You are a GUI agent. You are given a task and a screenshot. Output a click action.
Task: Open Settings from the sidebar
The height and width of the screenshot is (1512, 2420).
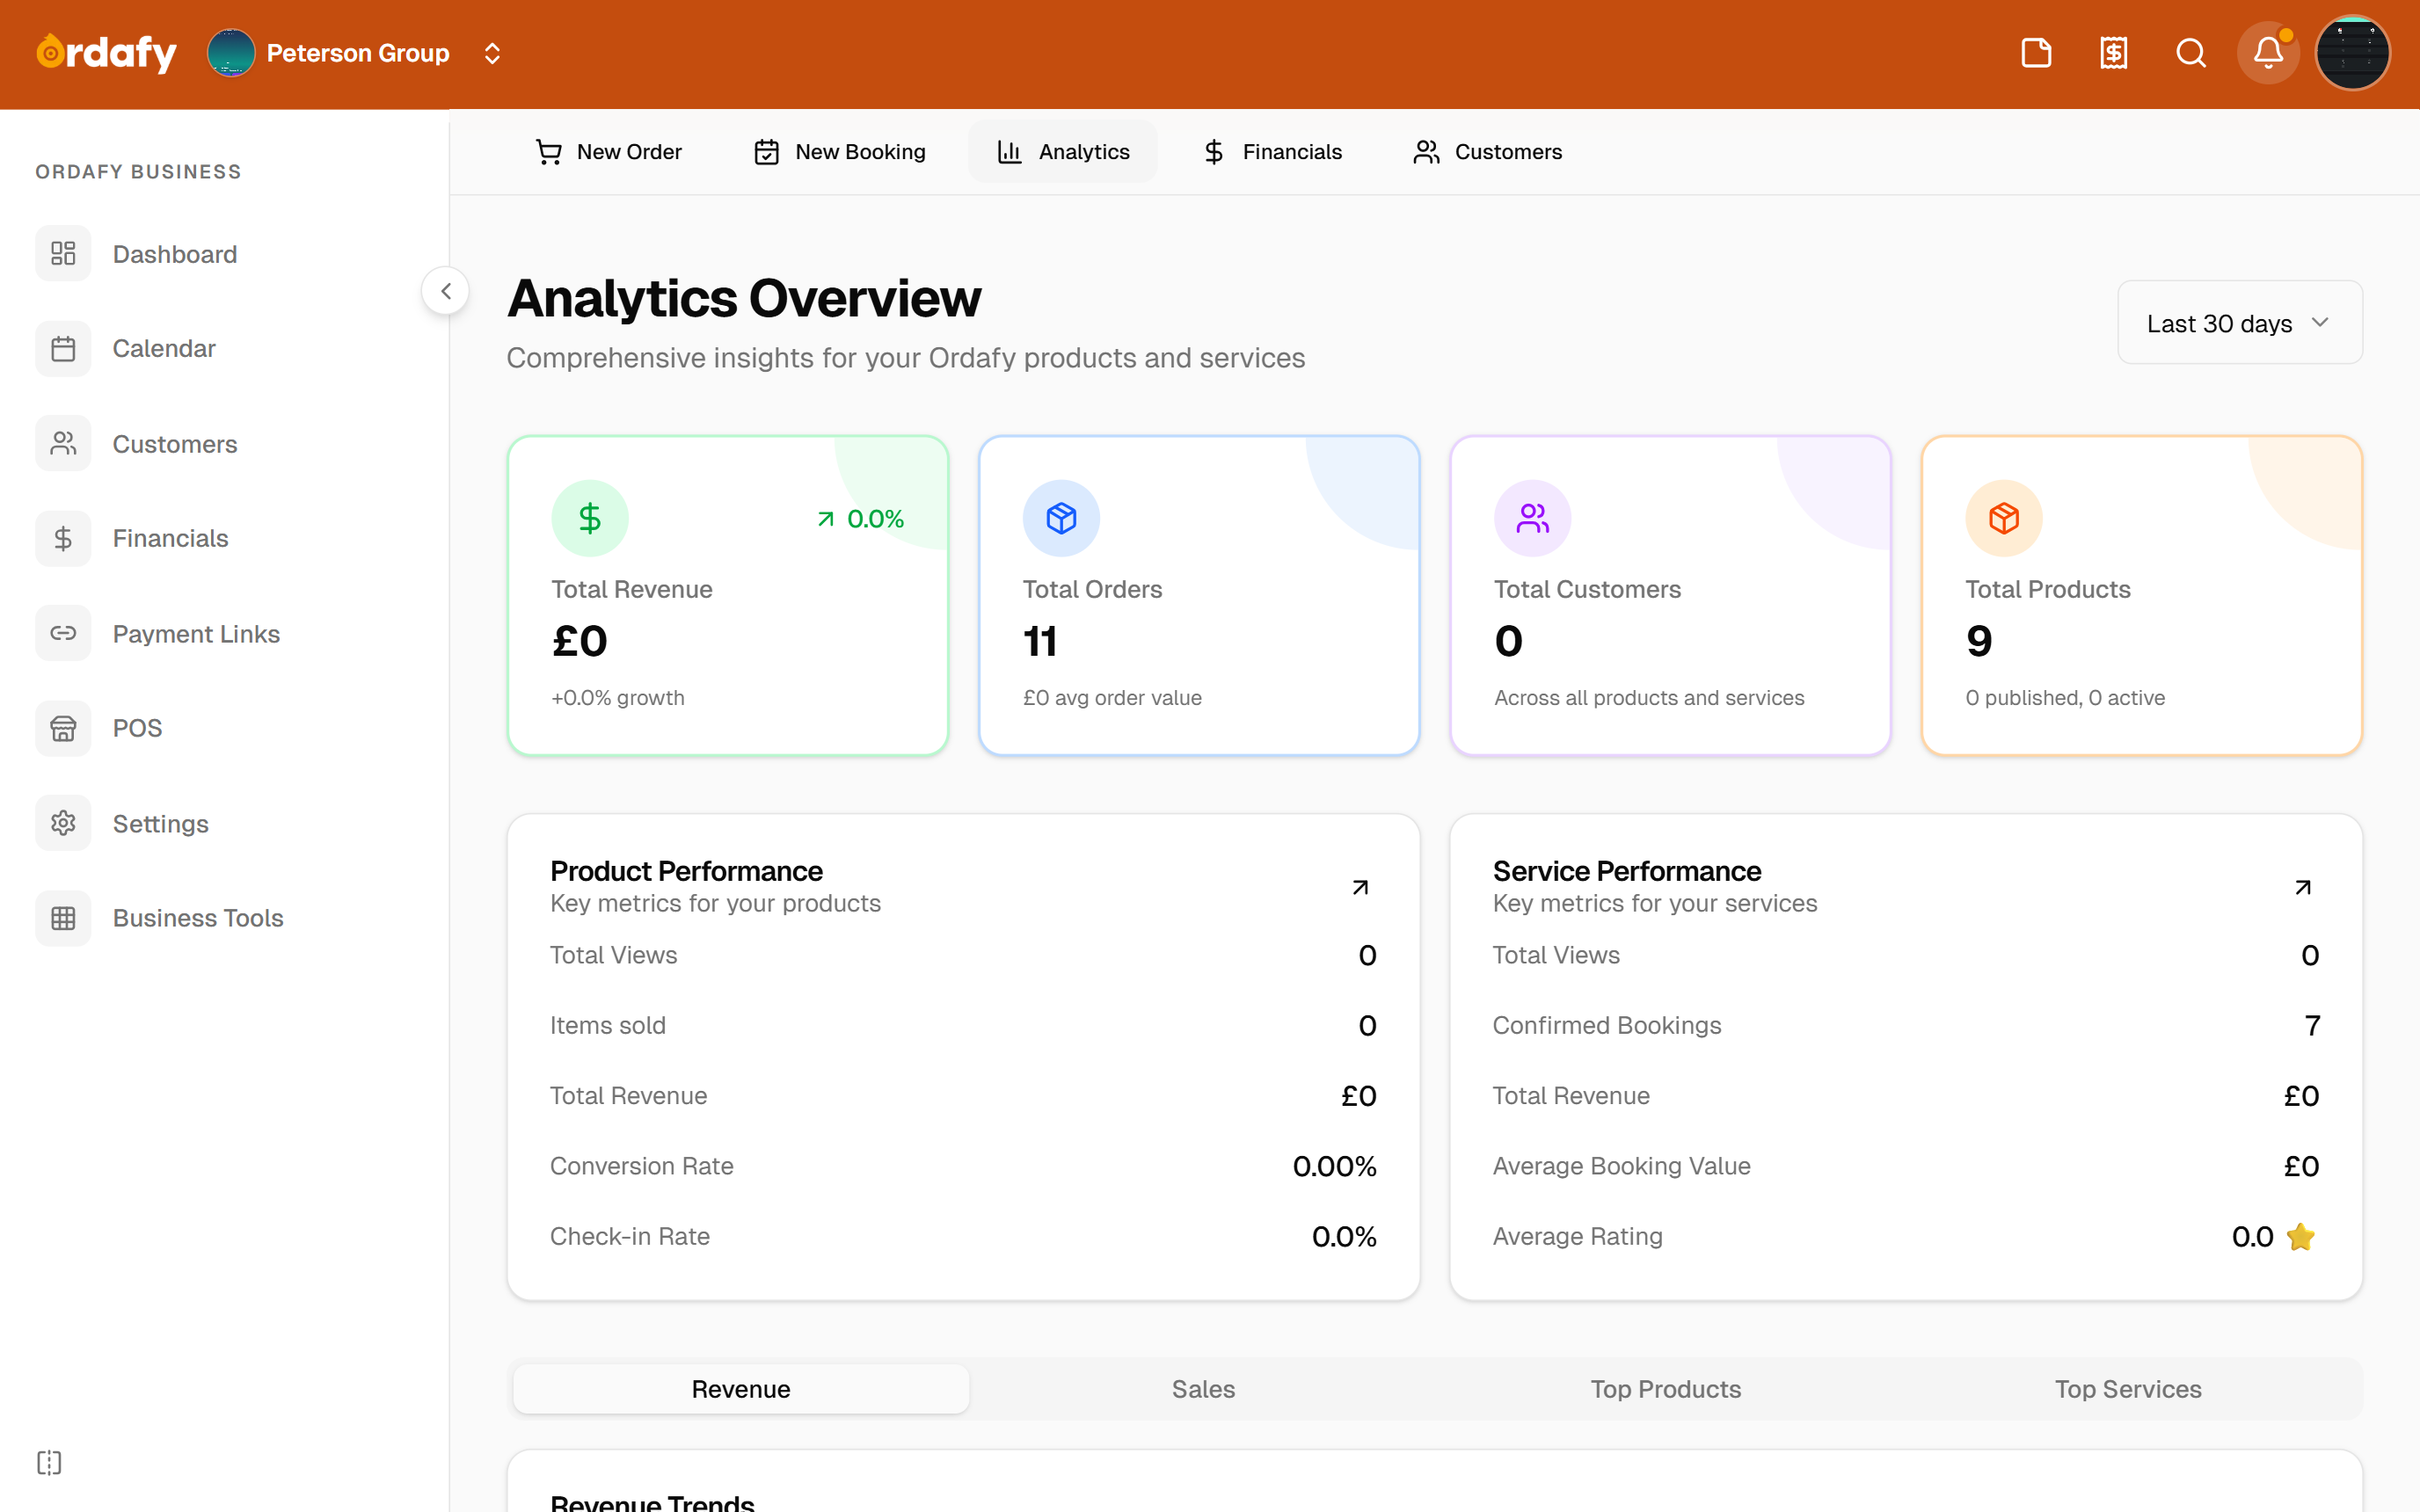click(225, 823)
